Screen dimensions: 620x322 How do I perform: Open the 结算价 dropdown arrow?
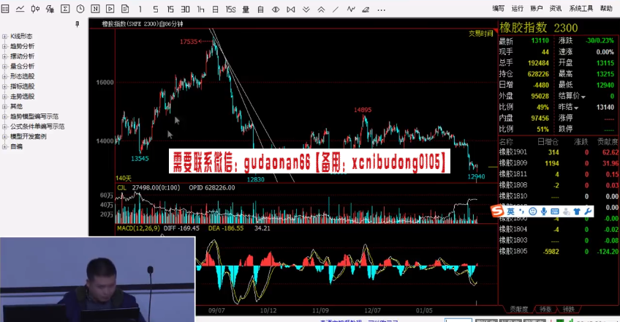585,96
